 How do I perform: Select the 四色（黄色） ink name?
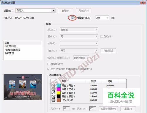[68, 93]
